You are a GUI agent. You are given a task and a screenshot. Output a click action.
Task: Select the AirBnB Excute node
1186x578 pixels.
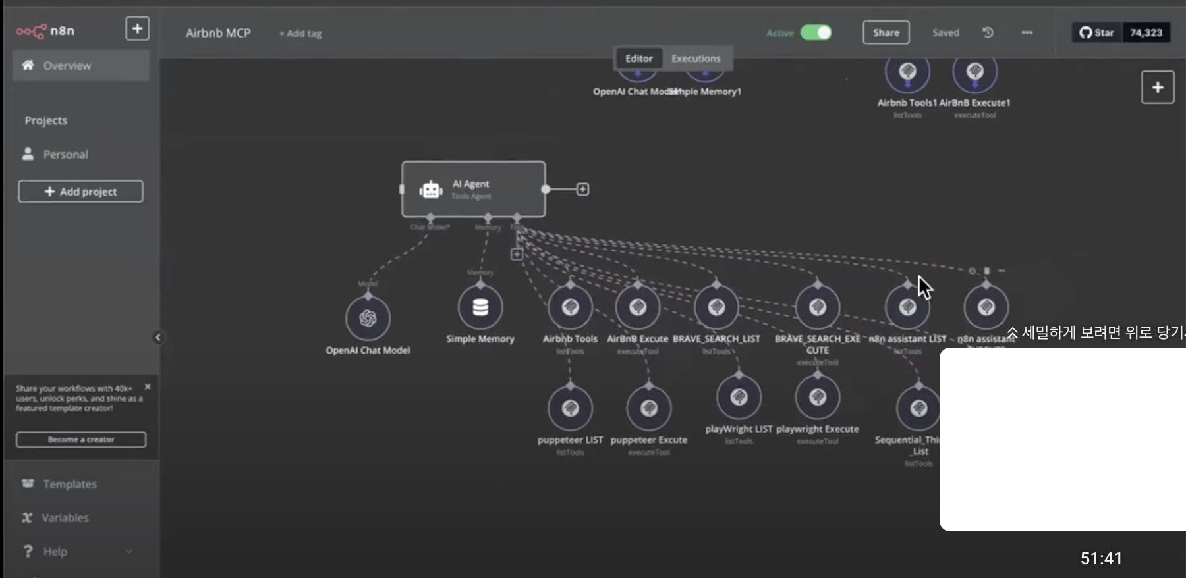click(x=638, y=307)
